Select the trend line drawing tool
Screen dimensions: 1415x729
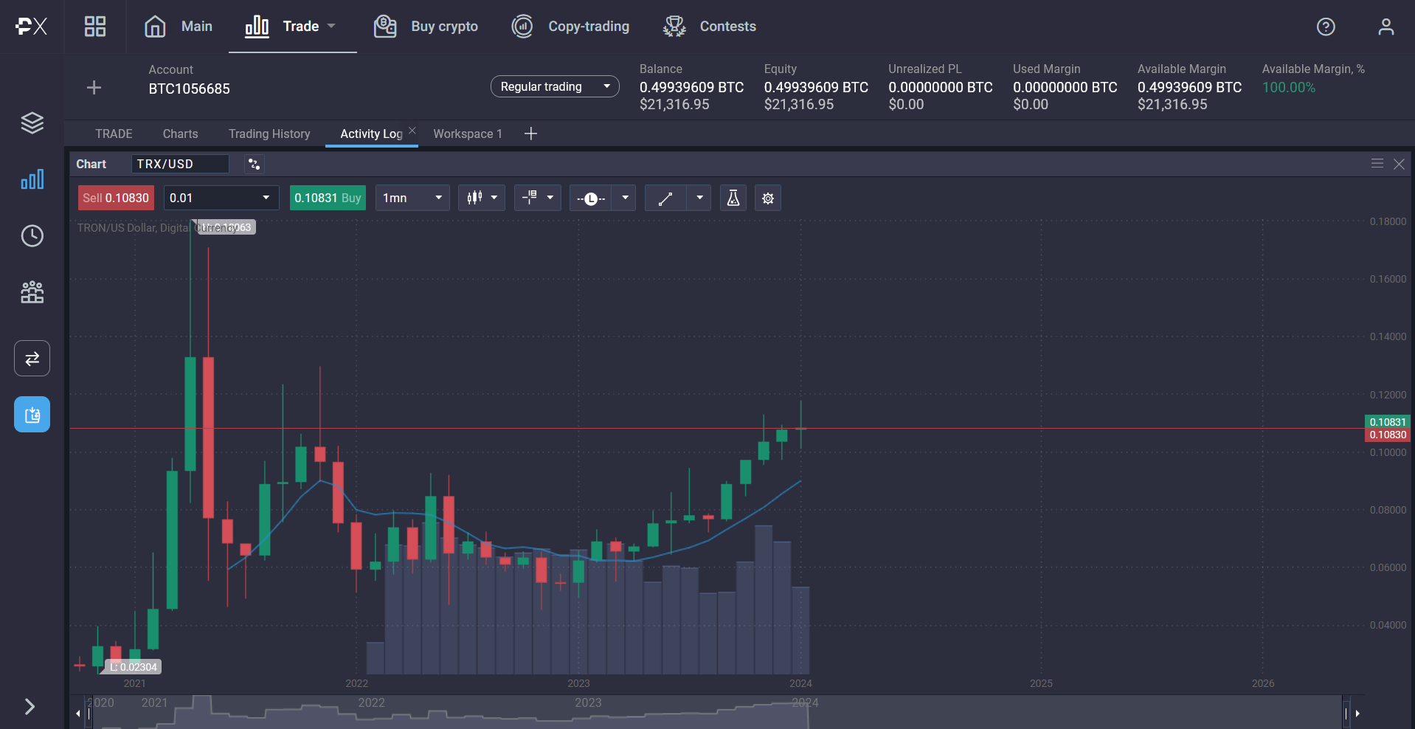(665, 198)
